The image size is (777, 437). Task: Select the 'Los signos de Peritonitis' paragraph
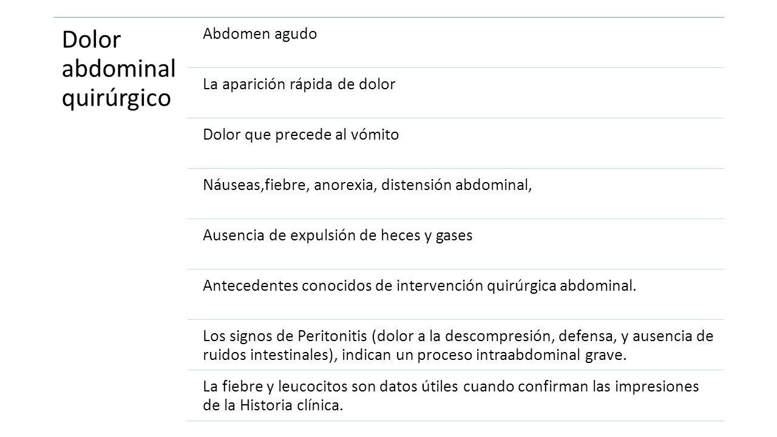(x=458, y=345)
